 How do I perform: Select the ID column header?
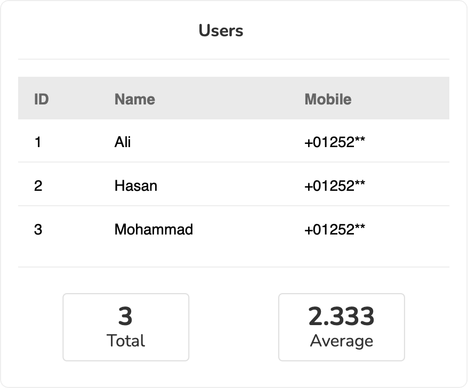[x=41, y=99]
